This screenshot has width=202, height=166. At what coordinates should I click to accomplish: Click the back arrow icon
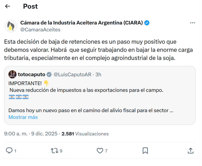click(8, 6)
